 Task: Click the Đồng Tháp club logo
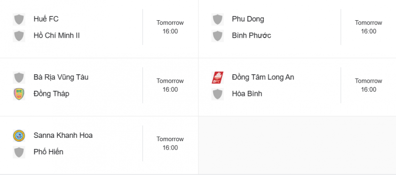[19, 94]
